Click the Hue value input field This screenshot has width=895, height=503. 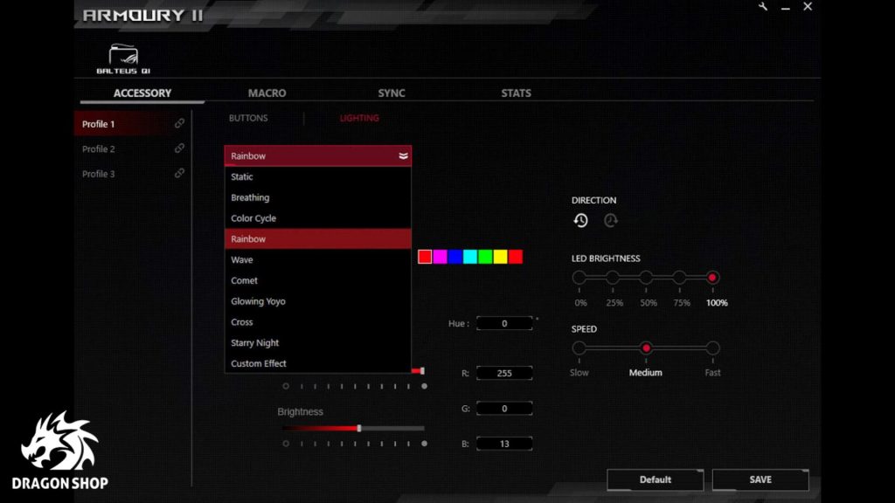pos(504,324)
